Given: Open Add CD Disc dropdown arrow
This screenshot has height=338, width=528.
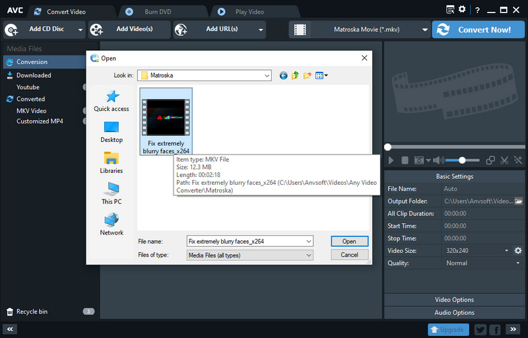Looking at the screenshot, I should point(80,30).
